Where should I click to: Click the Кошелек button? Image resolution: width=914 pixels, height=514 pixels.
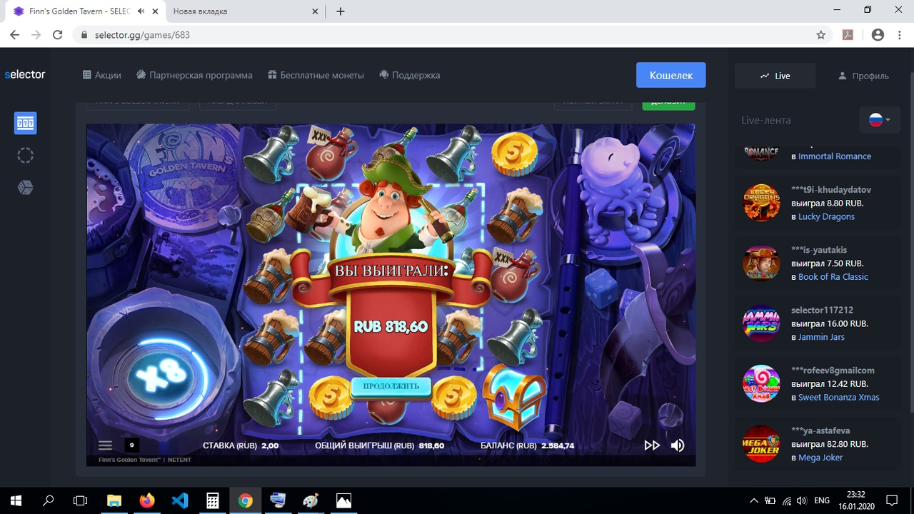671,75
